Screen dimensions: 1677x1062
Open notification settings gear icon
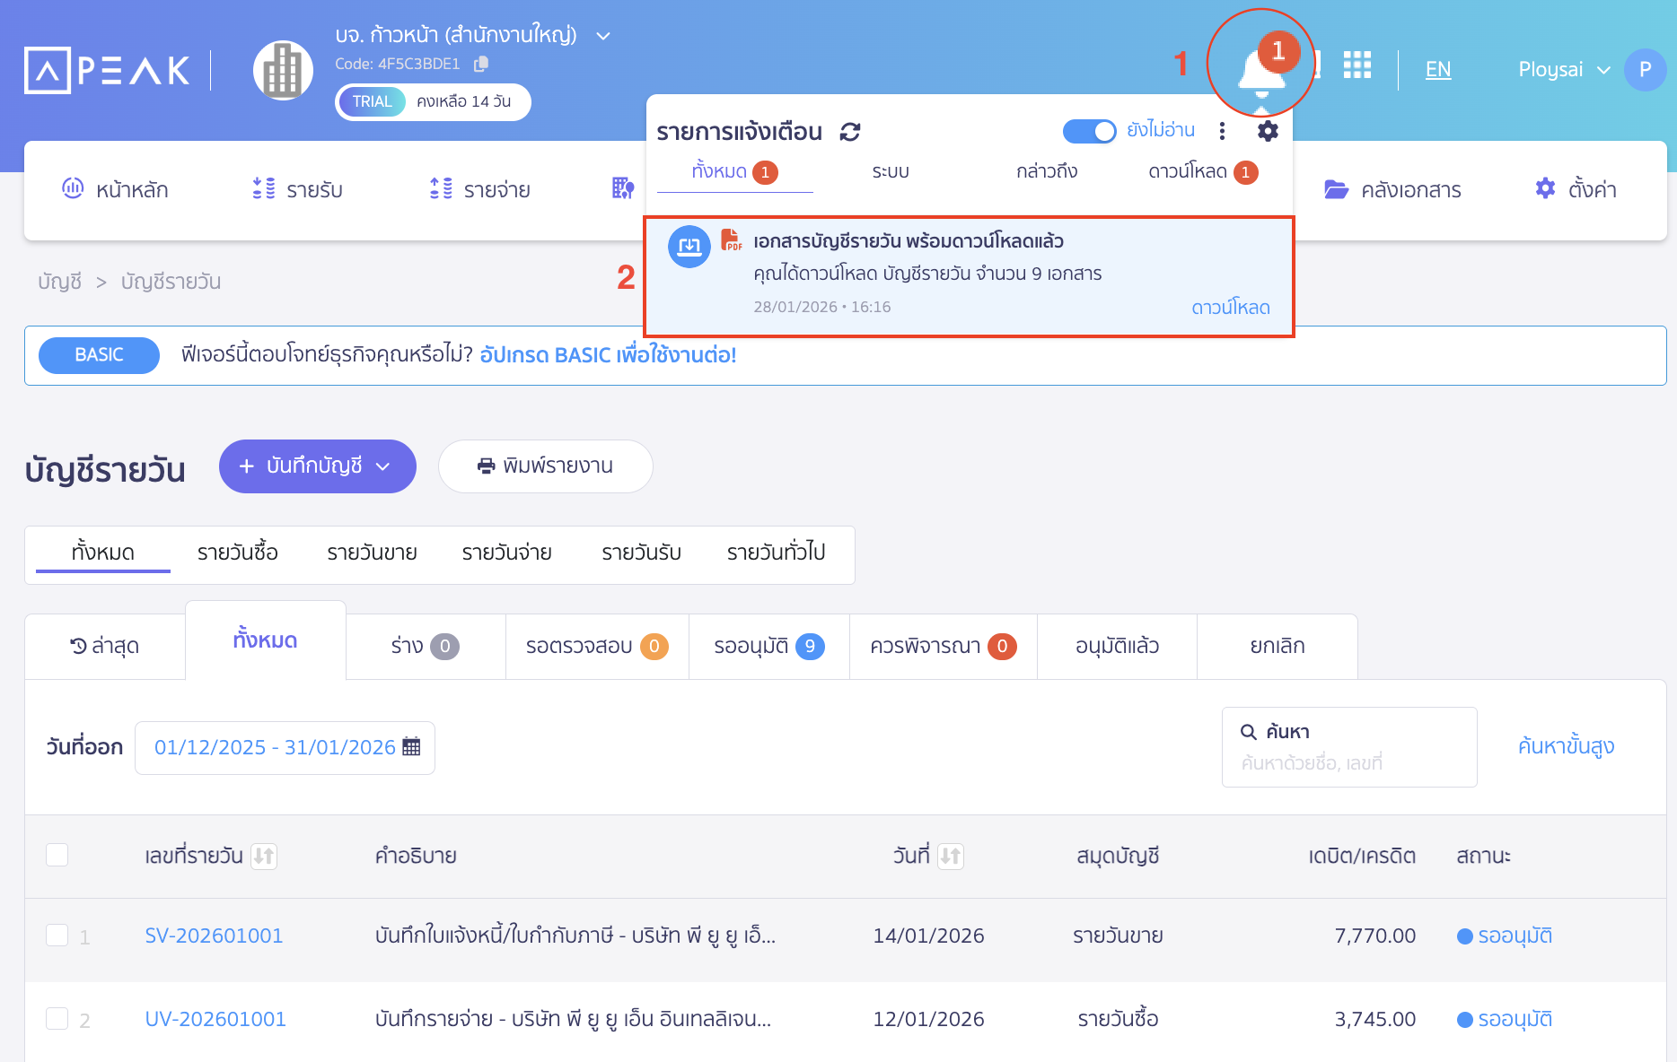(1267, 131)
